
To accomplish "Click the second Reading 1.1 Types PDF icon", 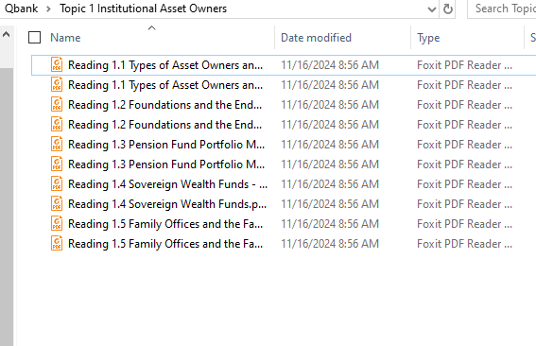I will (x=57, y=84).
